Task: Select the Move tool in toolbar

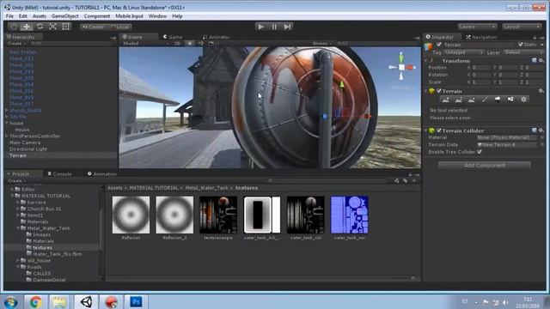Action: (x=27, y=27)
